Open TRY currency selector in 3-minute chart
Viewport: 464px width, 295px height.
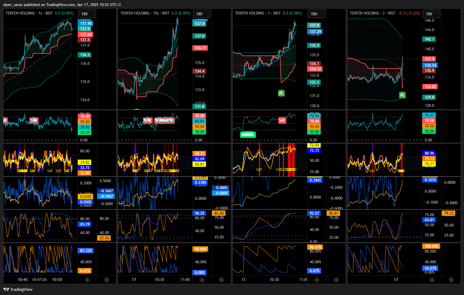tap(431, 14)
